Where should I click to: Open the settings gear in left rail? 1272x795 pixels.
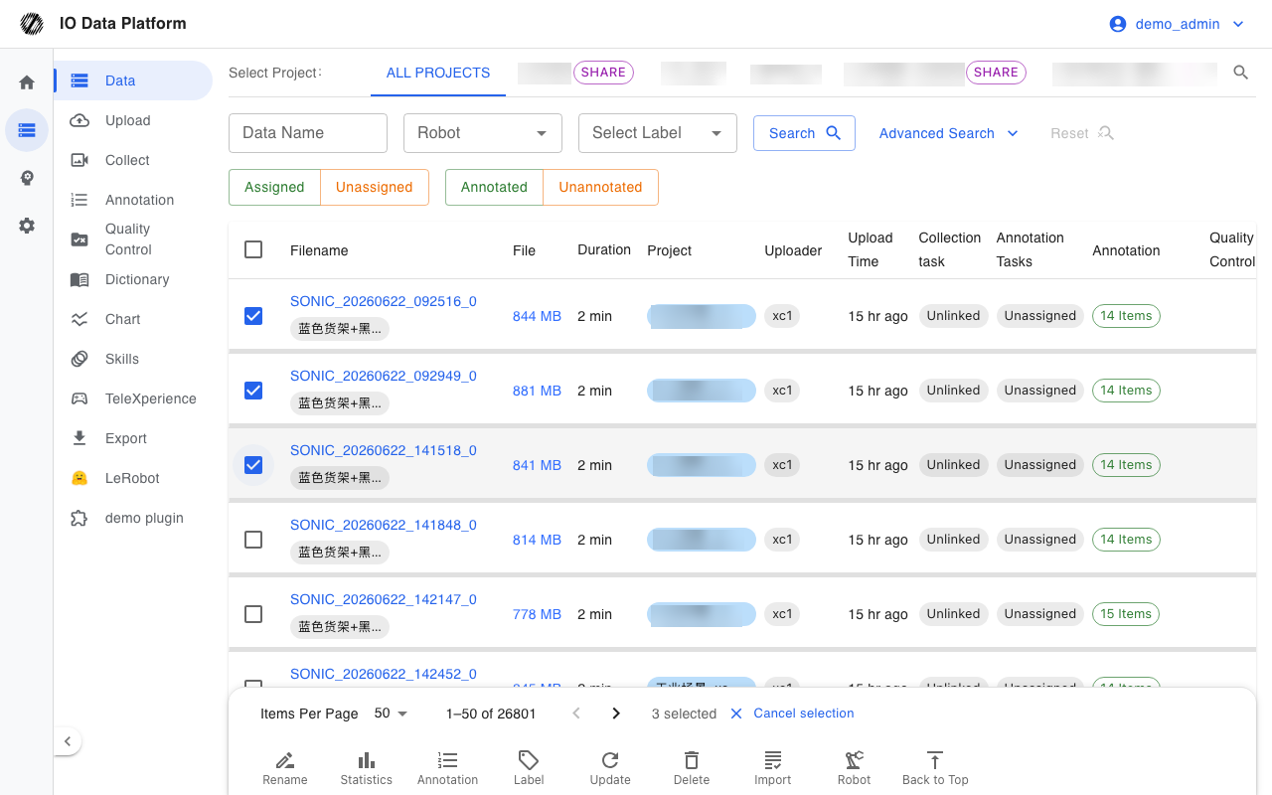point(27,226)
